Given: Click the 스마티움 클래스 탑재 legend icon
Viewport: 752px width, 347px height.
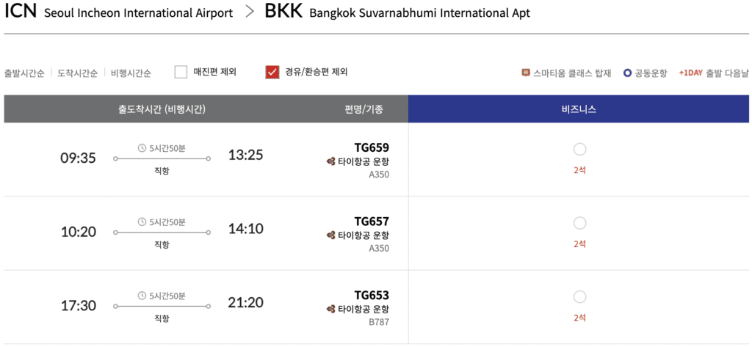Looking at the screenshot, I should (526, 73).
